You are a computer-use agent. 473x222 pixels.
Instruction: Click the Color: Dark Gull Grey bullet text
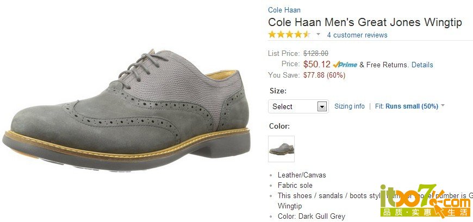click(x=312, y=216)
